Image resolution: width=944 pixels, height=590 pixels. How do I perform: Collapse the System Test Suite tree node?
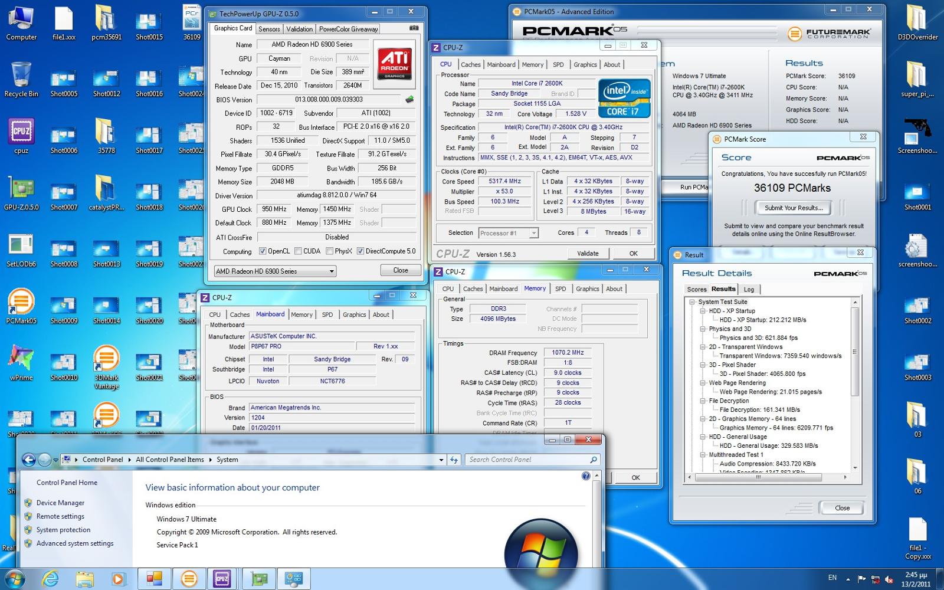click(693, 302)
